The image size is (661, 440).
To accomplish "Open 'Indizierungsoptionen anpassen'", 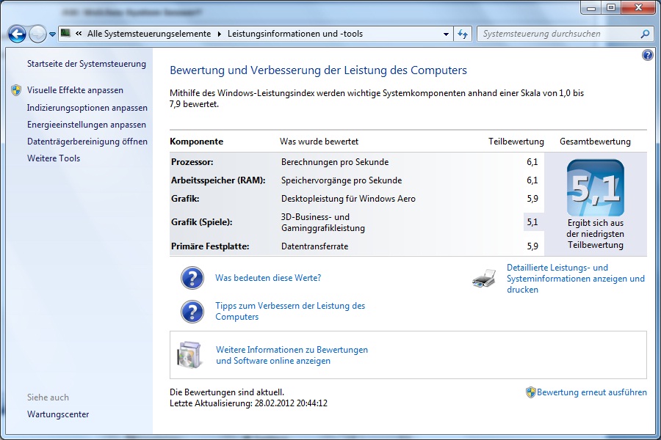I will click(87, 108).
